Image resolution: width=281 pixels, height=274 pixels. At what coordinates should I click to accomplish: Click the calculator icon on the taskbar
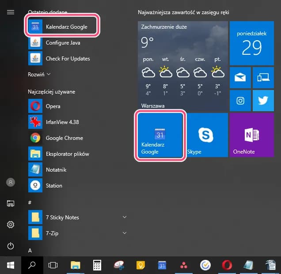click(97, 265)
